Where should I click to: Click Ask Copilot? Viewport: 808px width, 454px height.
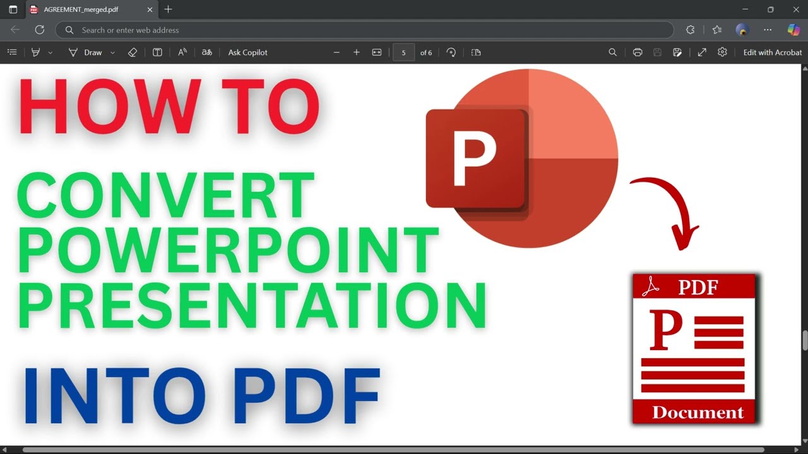click(x=248, y=52)
